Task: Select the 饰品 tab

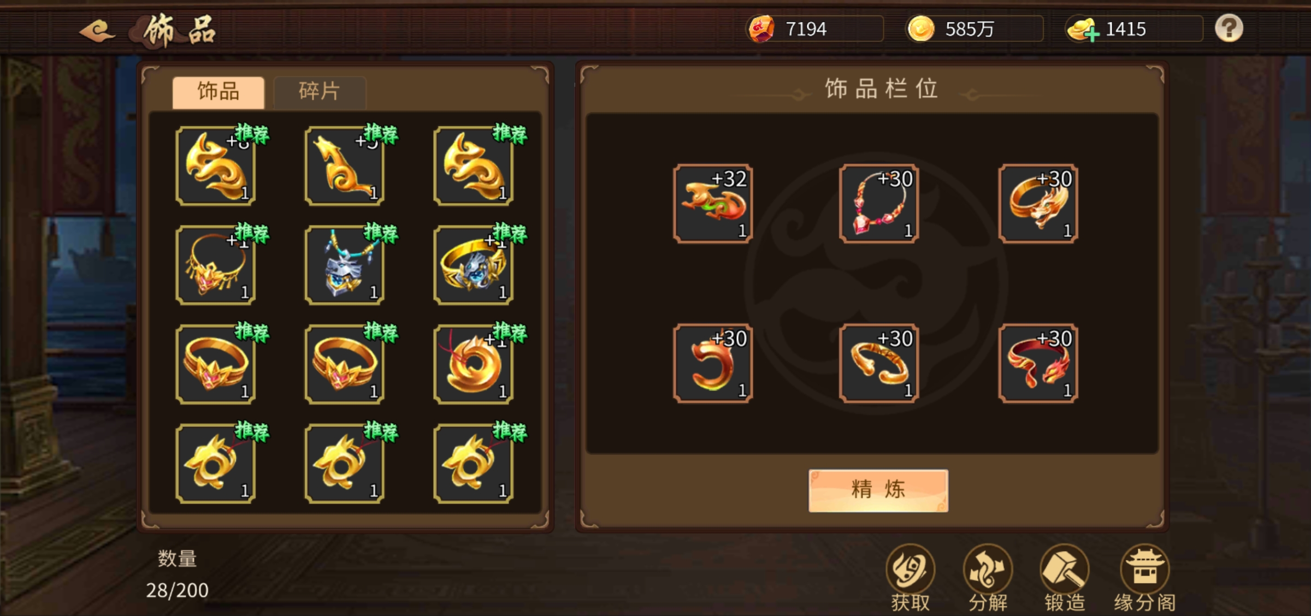Action: [218, 92]
